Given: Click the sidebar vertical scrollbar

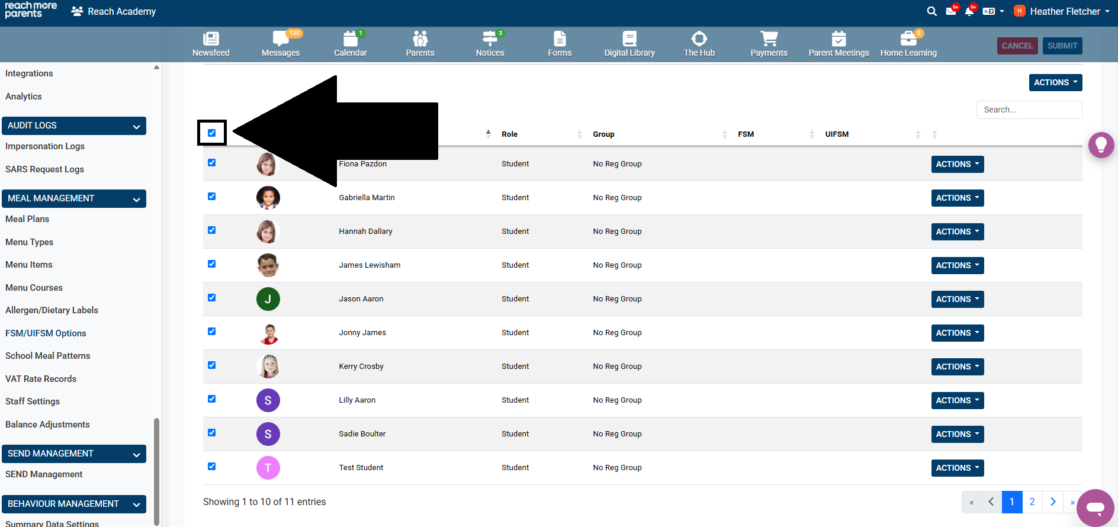Looking at the screenshot, I should click(156, 468).
